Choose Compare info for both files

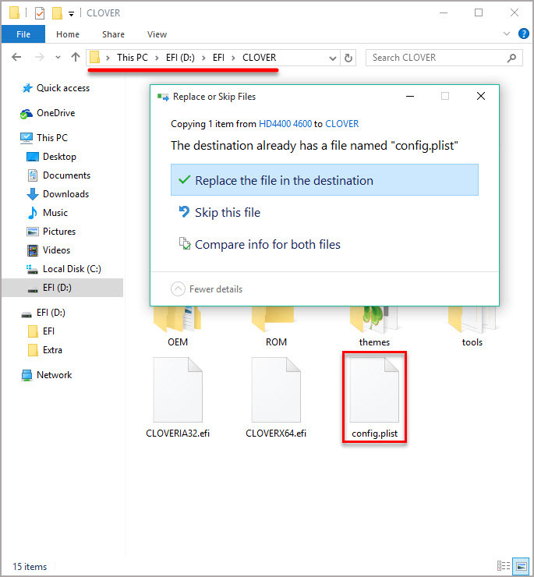260,244
